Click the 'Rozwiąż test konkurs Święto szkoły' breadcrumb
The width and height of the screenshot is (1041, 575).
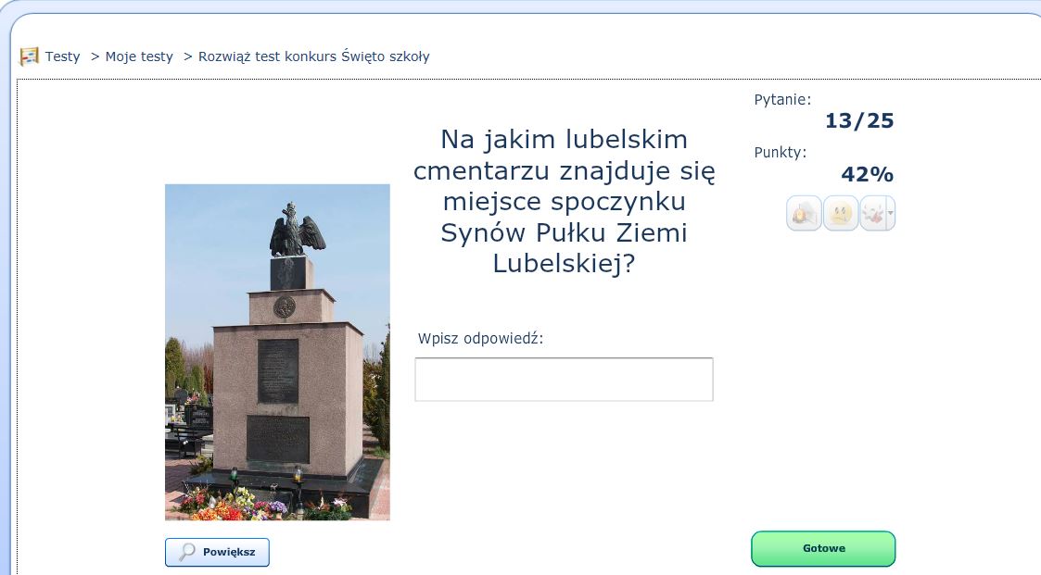pyautogui.click(x=314, y=57)
